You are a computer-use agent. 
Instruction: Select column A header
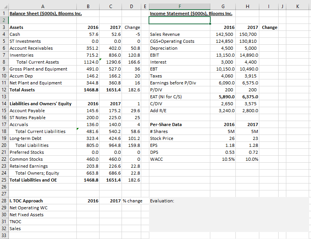coord(42,5)
